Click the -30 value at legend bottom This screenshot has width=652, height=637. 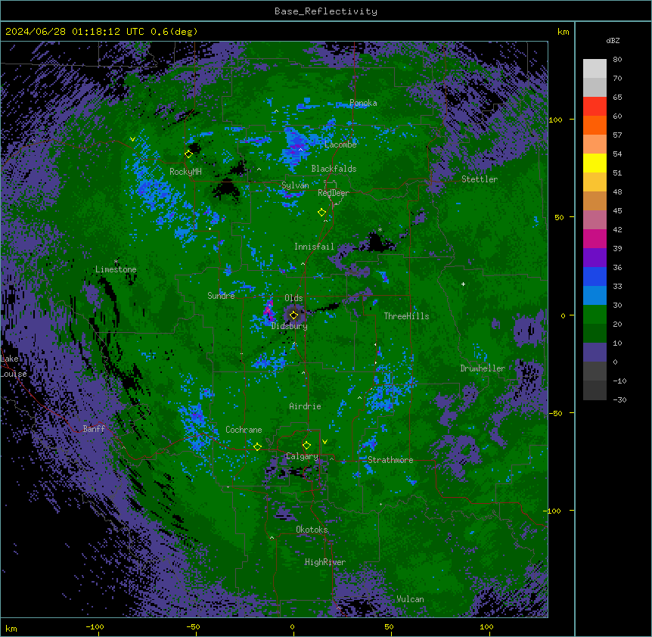(x=619, y=400)
